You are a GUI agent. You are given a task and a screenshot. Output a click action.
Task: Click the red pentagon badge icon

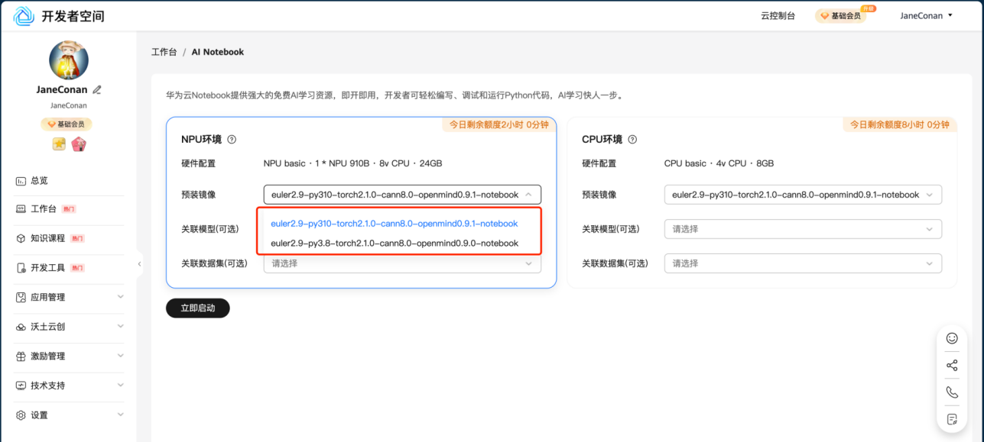[x=78, y=144]
